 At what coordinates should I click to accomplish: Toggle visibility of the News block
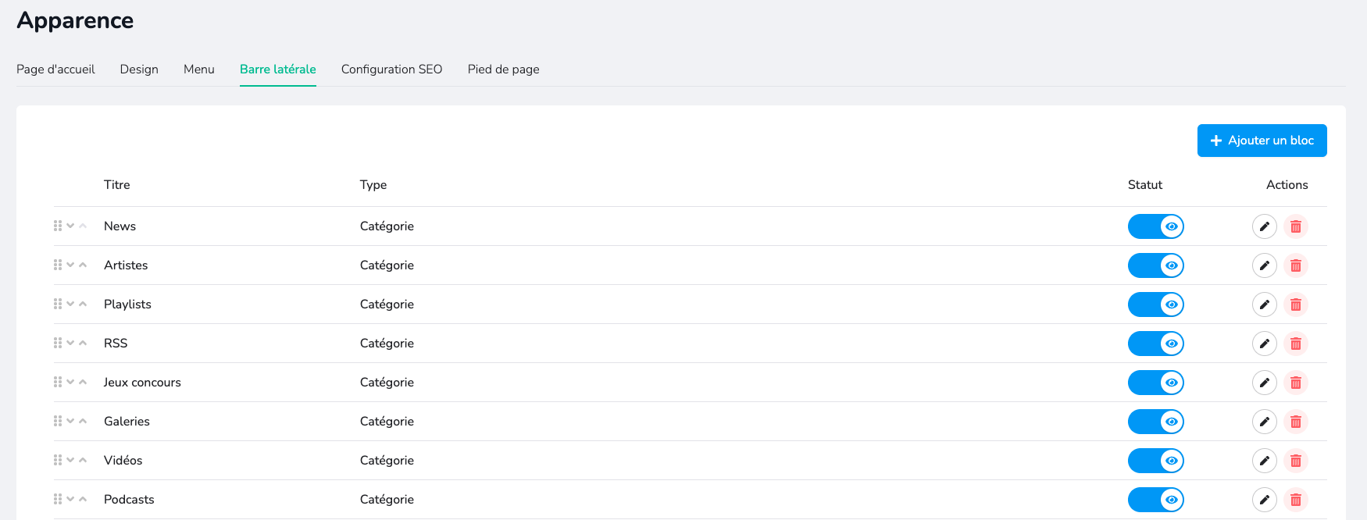tap(1155, 226)
